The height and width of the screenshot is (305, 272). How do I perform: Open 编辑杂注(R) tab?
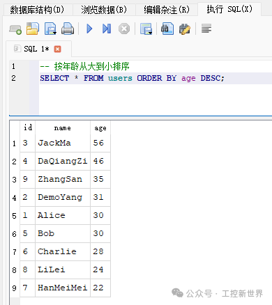point(167,10)
